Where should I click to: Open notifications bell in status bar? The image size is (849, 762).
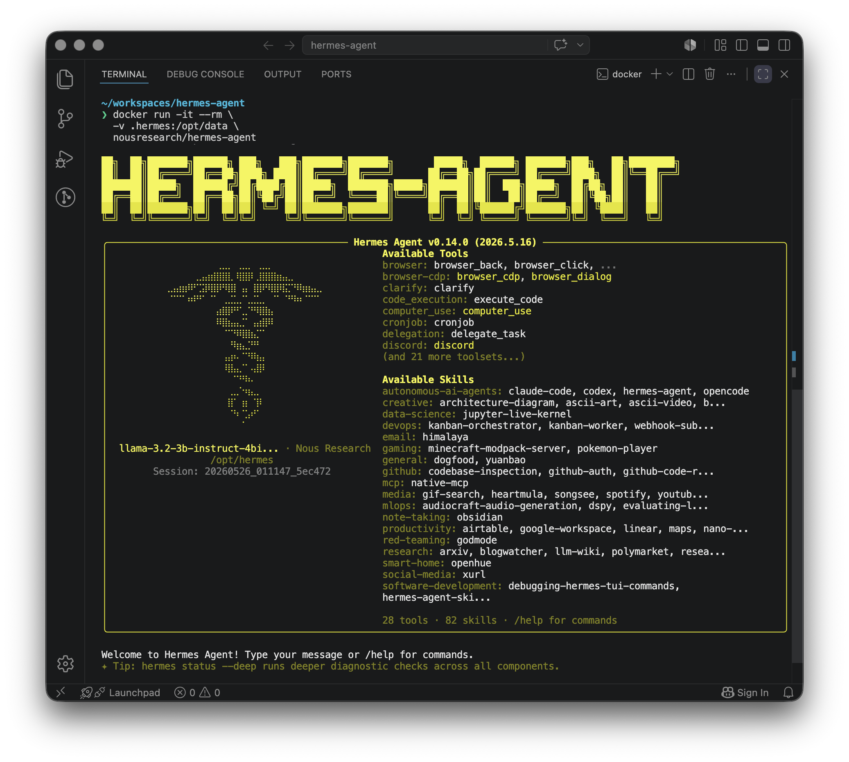788,692
